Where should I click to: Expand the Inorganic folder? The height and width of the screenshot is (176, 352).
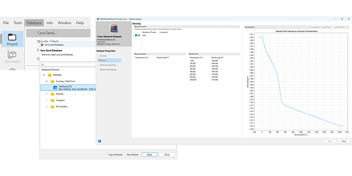[47, 100]
